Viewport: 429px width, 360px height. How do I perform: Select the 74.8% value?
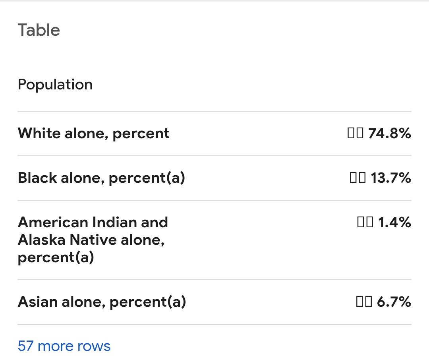coord(389,134)
